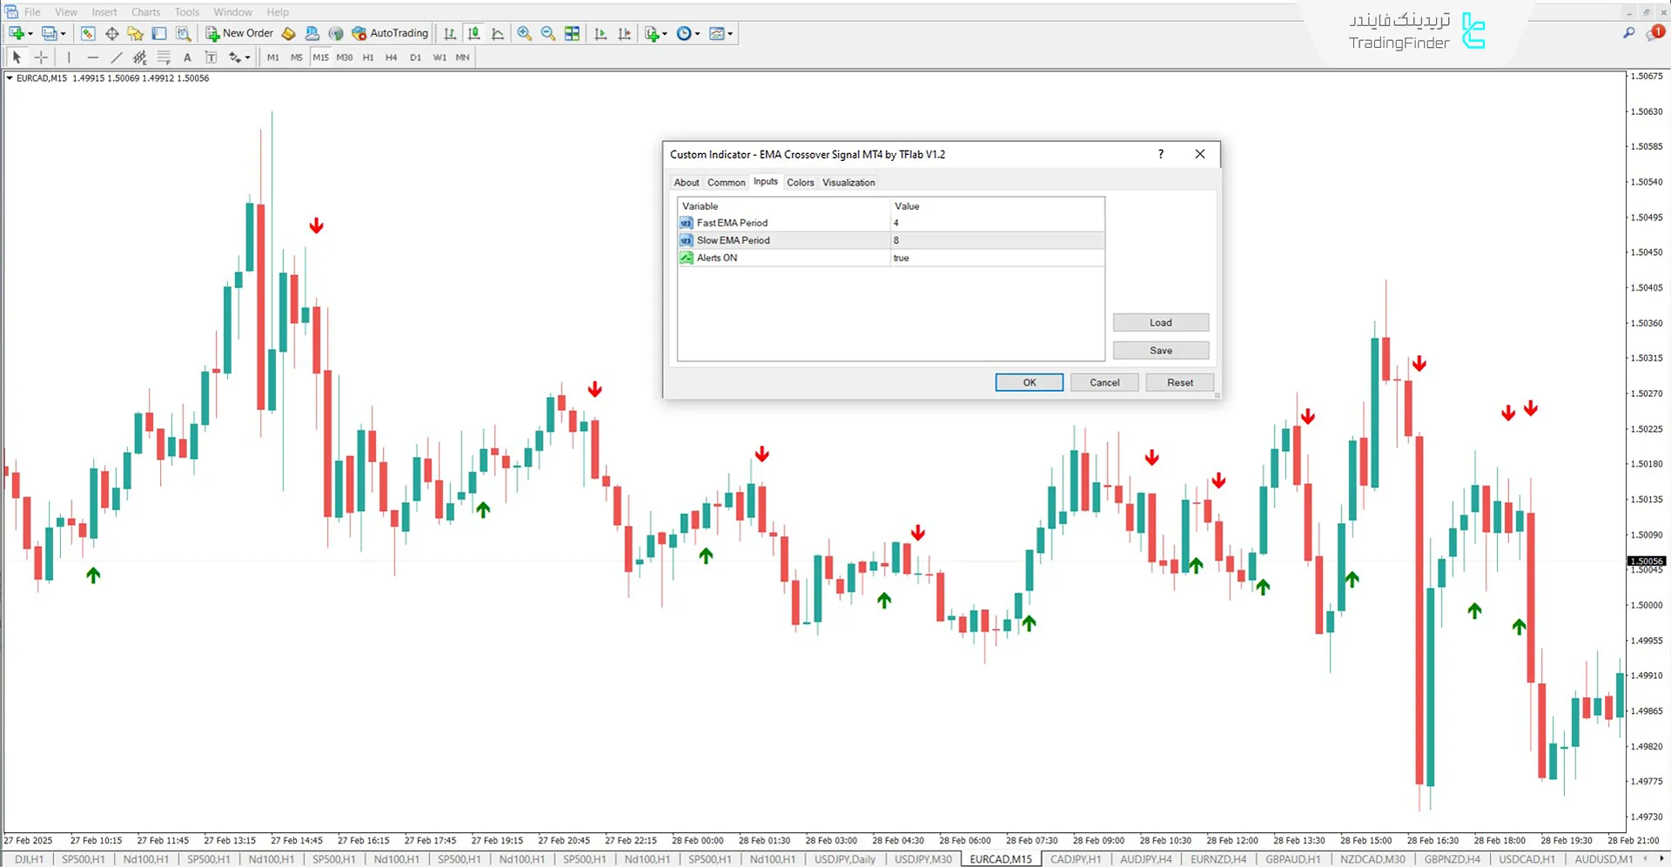Toggle Auto Scroll on the chart
The height and width of the screenshot is (867, 1671).
600,33
